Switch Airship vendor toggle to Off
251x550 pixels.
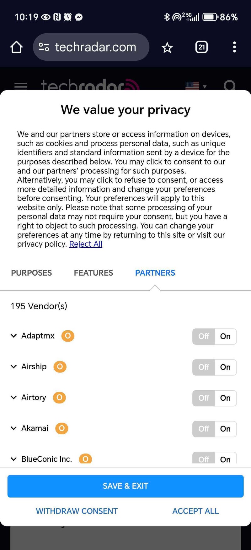click(204, 367)
